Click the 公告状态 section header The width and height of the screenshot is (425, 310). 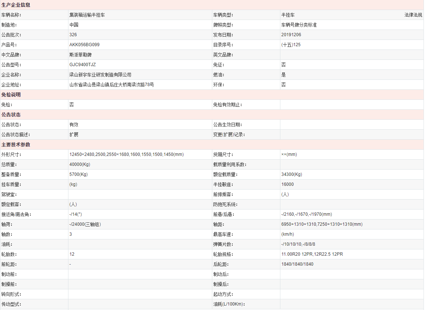(11, 115)
